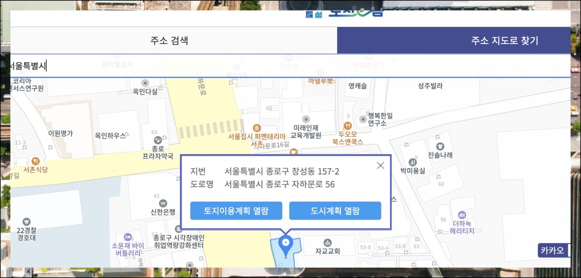Click the cafe icon near 자하문로16길

click(x=293, y=152)
